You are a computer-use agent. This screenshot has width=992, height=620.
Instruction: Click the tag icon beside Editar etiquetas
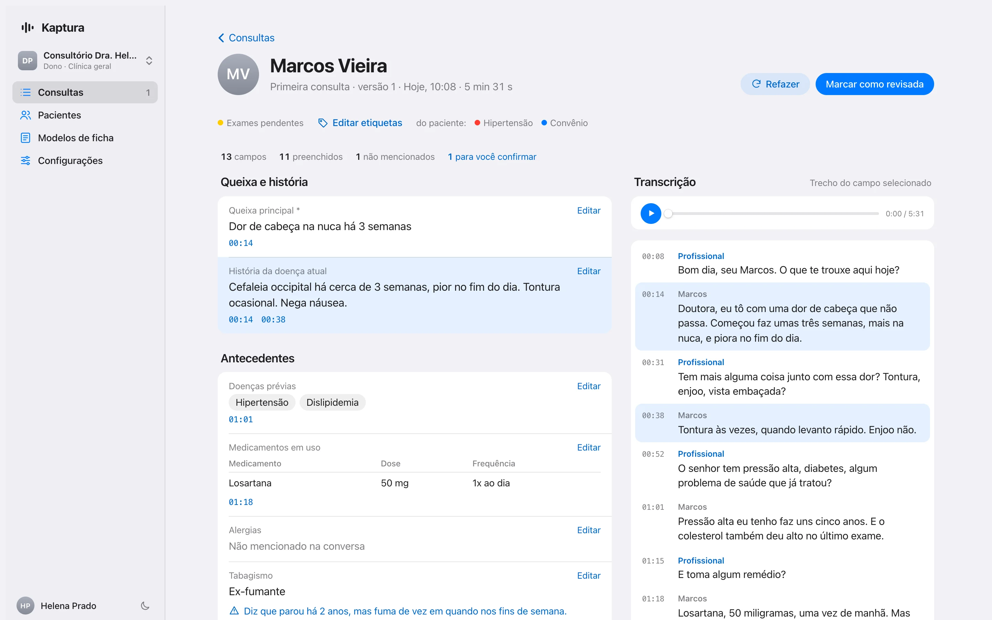click(323, 123)
